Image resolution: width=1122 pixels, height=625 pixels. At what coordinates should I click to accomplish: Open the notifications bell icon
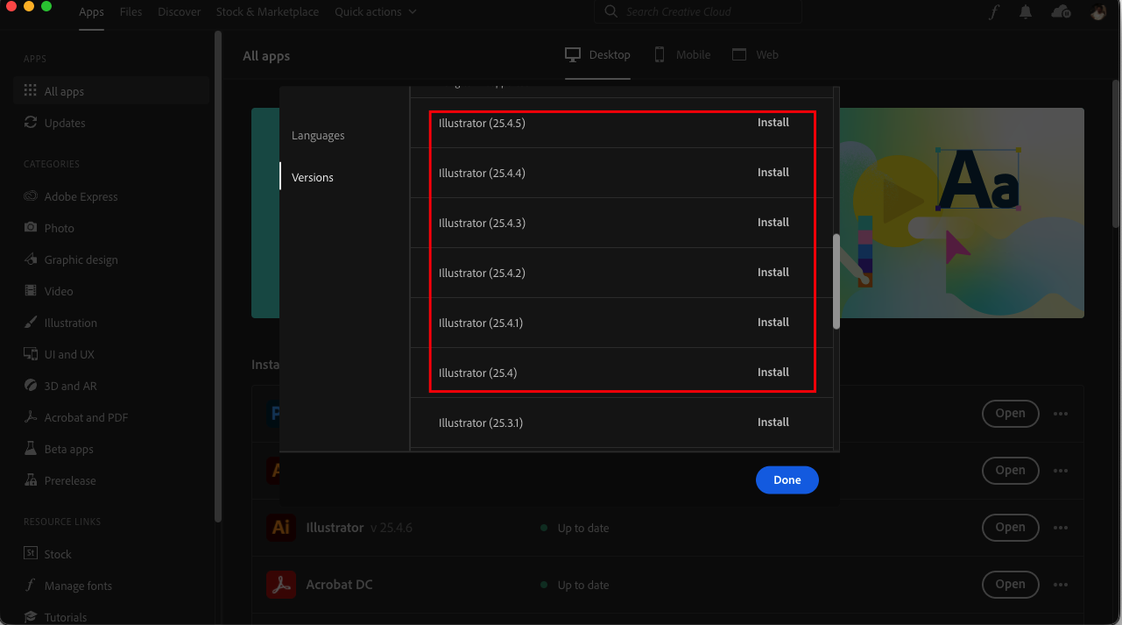click(x=1026, y=11)
